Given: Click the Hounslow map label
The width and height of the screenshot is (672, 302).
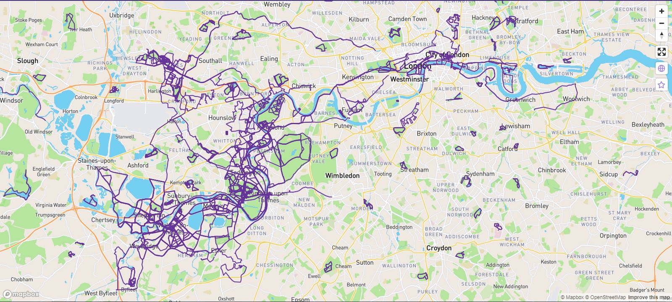Looking at the screenshot, I should (222, 118).
